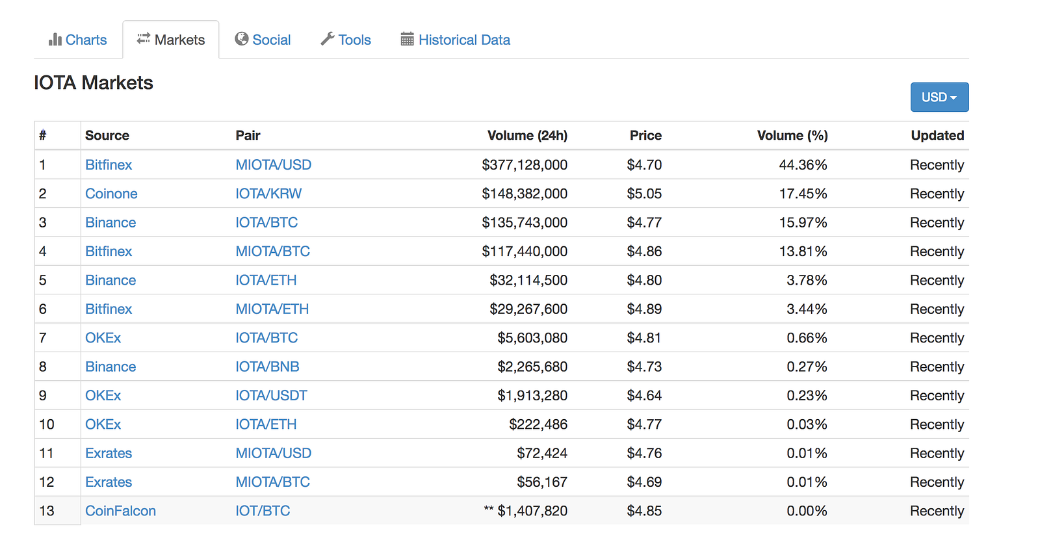
Task: Click the IOTA Markets heading
Action: click(94, 83)
